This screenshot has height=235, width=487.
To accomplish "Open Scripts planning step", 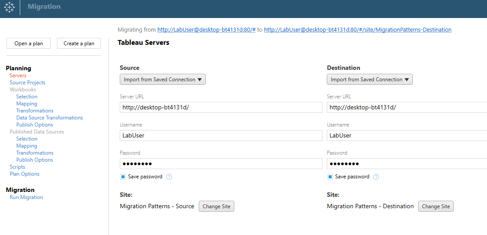I will 18,167.
